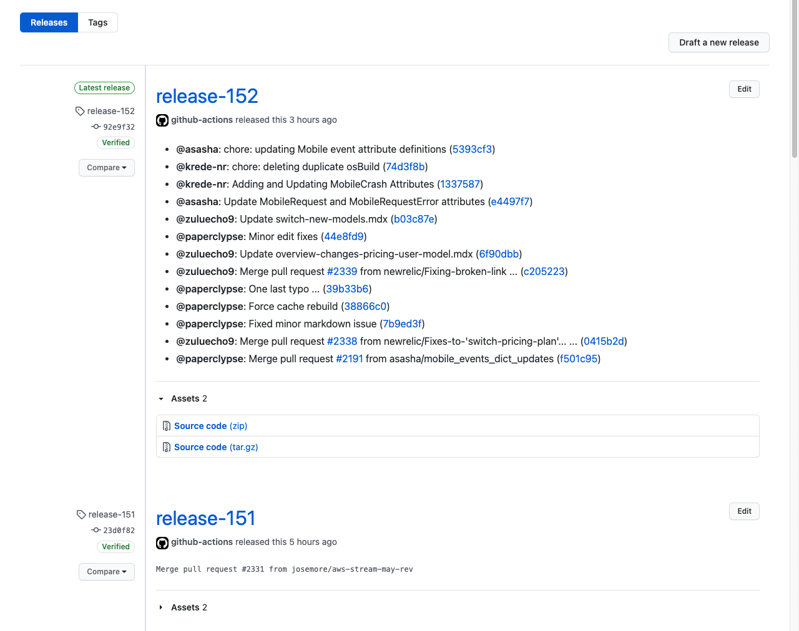Open commit 74d3f8b
The height and width of the screenshot is (631, 799).
[405, 166]
